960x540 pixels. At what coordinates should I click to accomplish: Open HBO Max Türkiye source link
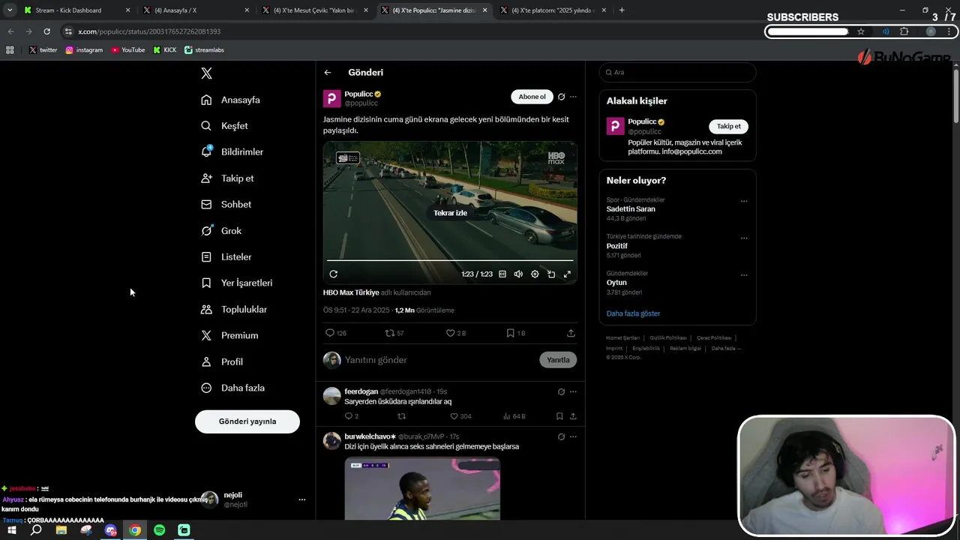click(351, 292)
